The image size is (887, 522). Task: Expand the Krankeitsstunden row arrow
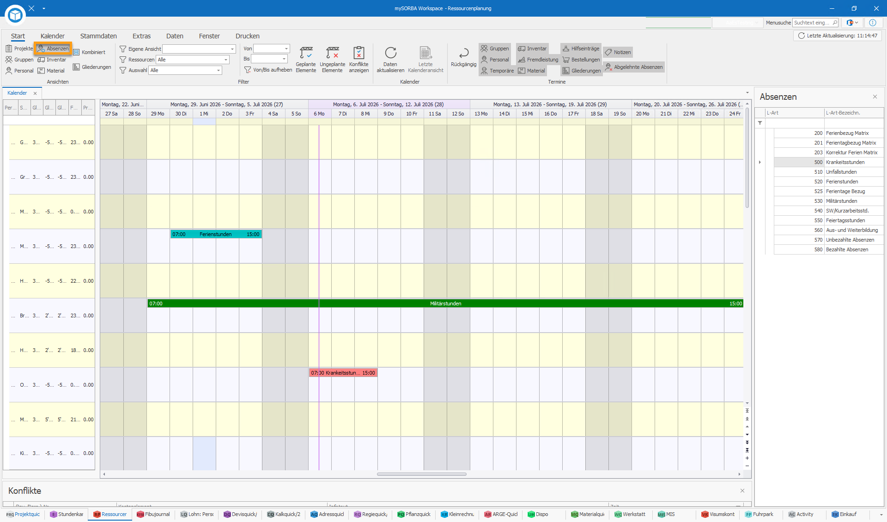[760, 162]
